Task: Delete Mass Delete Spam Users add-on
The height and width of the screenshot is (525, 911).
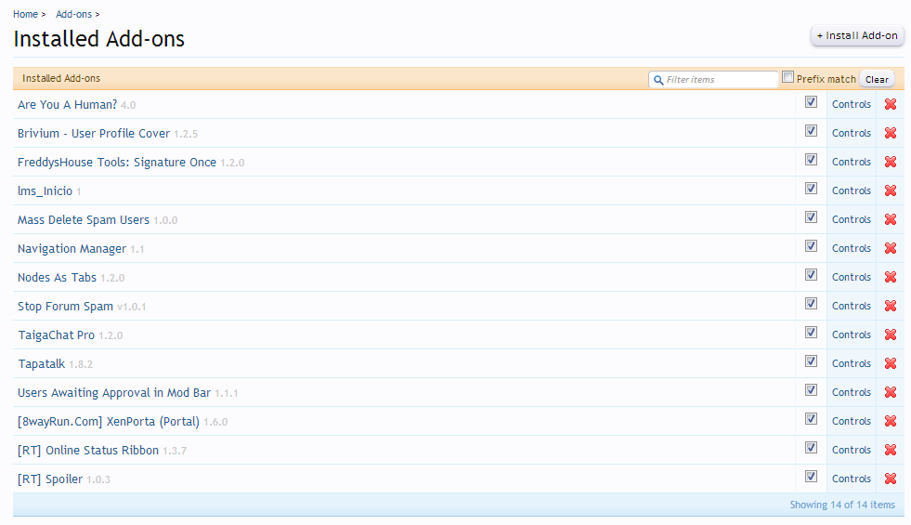Action: [x=890, y=219]
